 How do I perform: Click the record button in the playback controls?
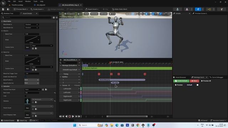tap(70, 116)
